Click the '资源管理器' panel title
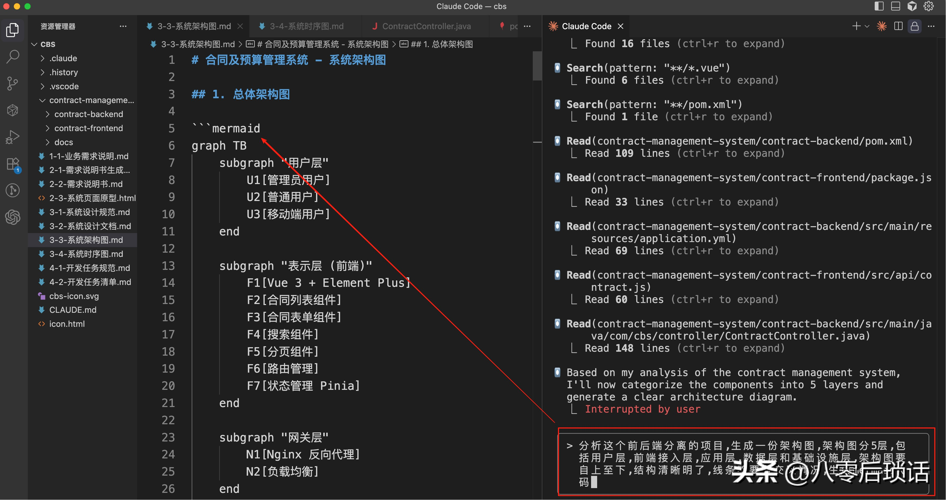The width and height of the screenshot is (946, 500). 58,26
